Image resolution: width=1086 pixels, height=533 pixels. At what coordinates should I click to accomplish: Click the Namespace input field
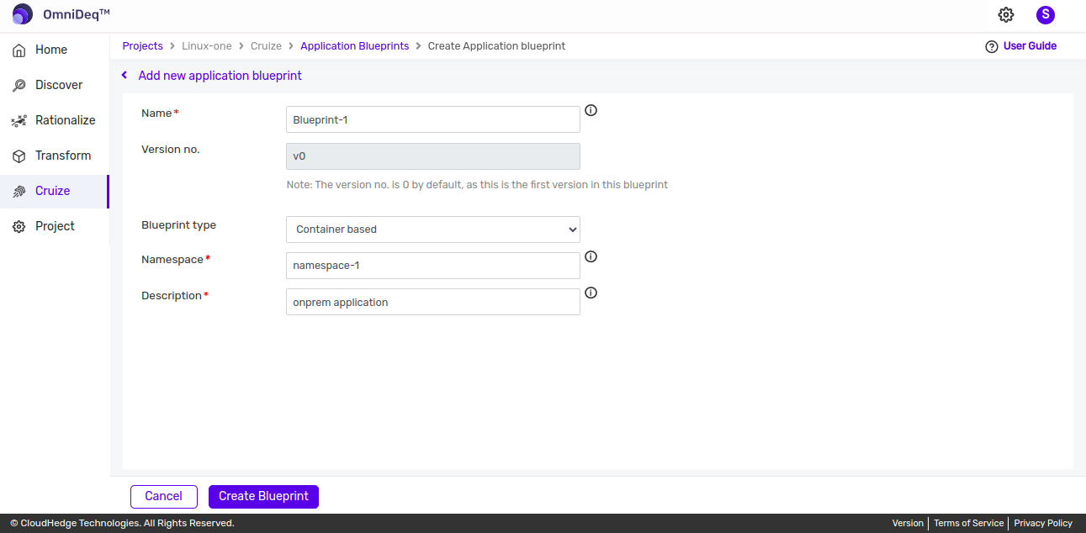(433, 266)
